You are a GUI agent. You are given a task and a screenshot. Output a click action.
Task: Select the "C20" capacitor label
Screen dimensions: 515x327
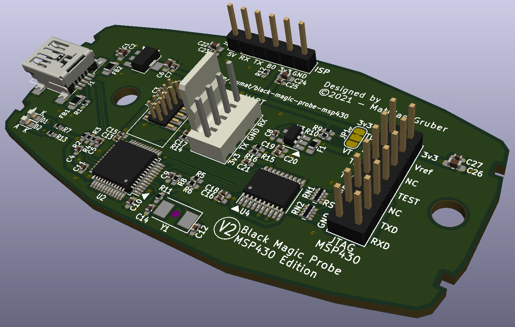(x=291, y=160)
